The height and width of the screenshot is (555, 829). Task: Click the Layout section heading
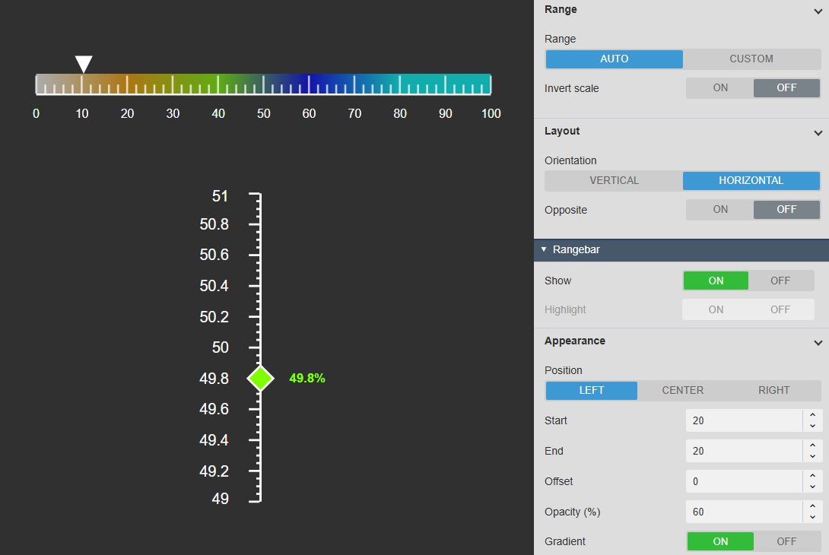[x=562, y=131]
